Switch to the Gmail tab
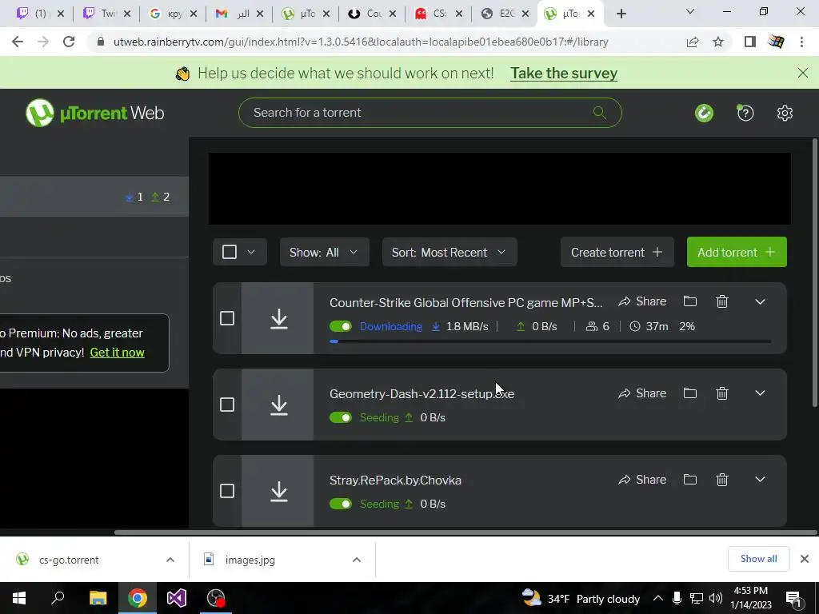 tap(239, 14)
